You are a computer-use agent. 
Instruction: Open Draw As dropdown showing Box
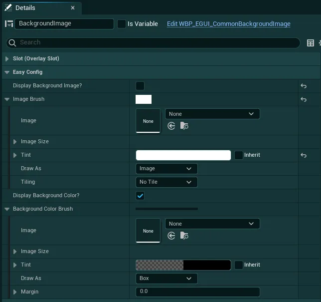coord(166,279)
